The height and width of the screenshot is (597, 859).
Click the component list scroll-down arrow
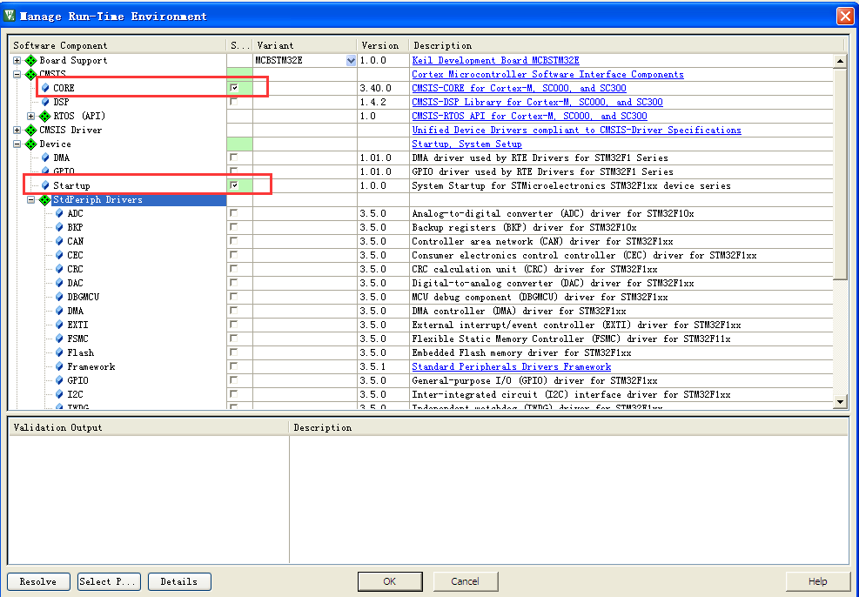point(841,402)
